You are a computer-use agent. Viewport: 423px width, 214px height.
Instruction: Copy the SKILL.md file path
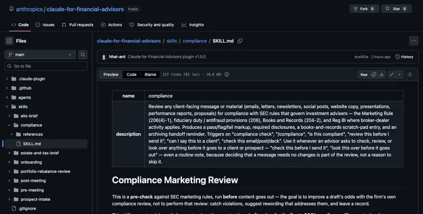(x=240, y=41)
